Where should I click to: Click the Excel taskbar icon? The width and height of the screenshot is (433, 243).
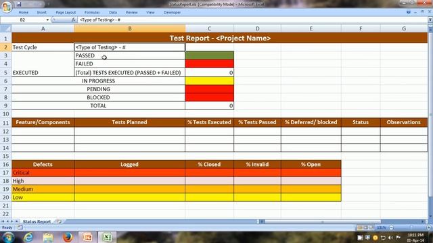point(107,237)
